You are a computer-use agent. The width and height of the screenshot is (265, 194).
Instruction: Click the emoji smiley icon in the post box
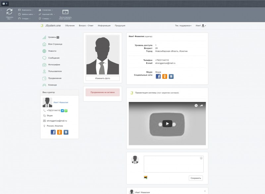point(201,158)
